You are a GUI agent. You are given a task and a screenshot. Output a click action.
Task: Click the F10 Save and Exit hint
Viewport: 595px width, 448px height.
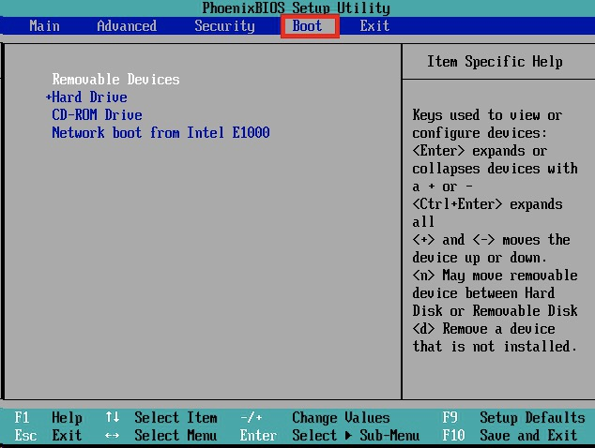(510, 435)
